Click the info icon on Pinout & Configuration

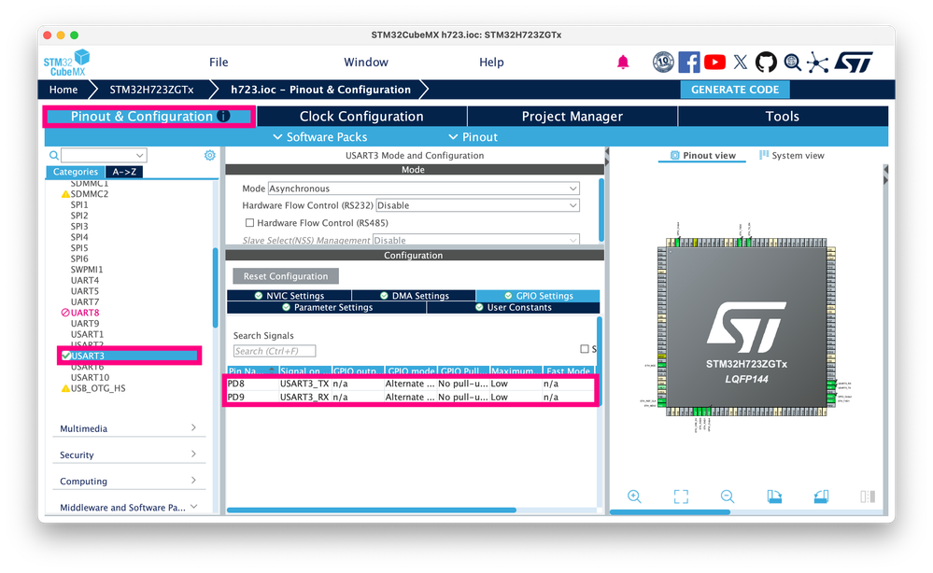pyautogui.click(x=223, y=116)
